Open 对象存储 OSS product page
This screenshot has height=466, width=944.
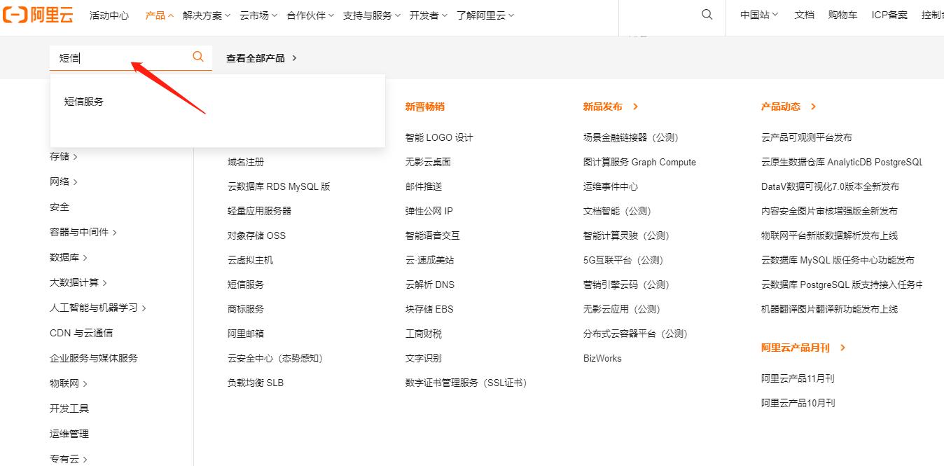[256, 235]
